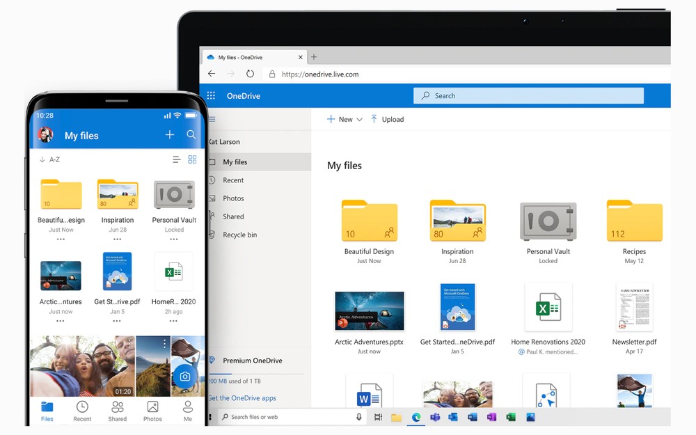
Task: Tap the camera scan button on phone
Action: click(184, 377)
